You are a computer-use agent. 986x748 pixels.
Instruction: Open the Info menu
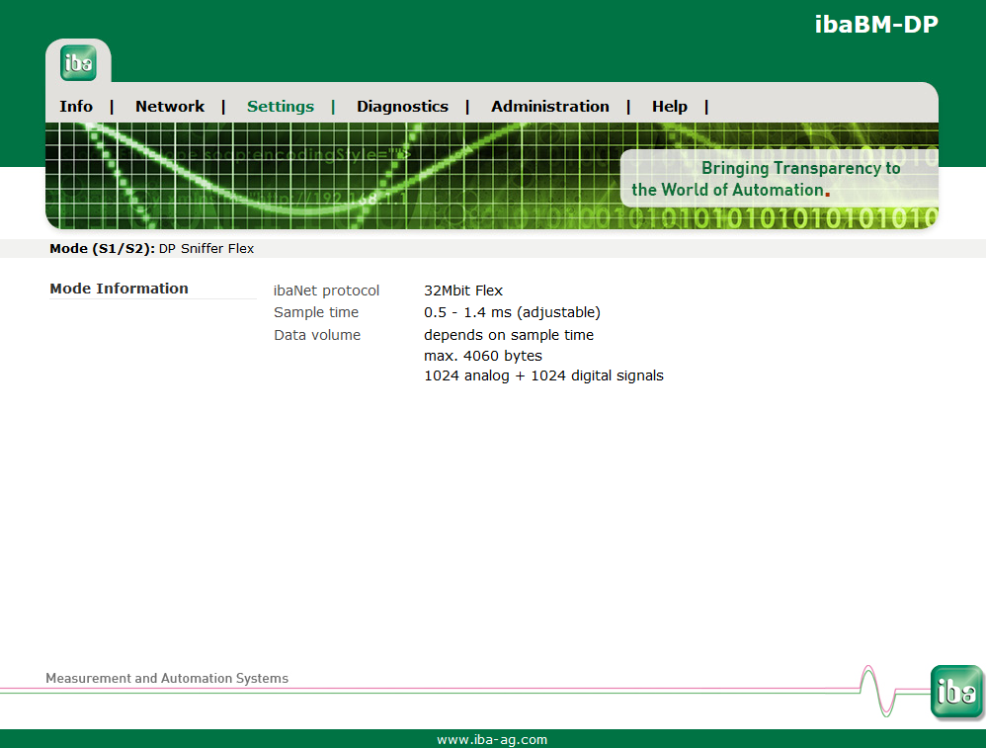click(76, 107)
